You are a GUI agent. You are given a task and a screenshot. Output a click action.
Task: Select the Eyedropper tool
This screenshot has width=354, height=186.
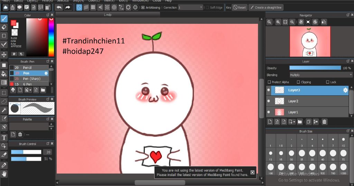pos(4,165)
